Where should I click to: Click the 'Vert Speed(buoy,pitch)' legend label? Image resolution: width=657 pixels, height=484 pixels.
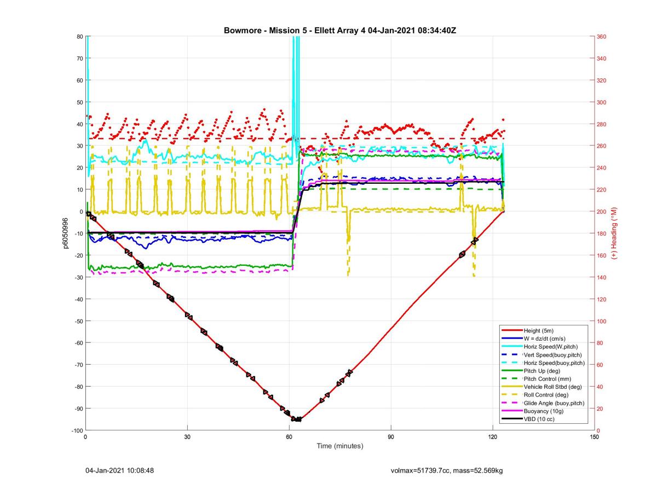pyautogui.click(x=553, y=354)
